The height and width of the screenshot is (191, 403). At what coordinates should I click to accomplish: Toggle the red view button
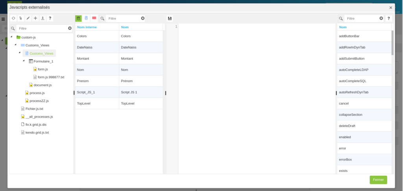click(x=94, y=18)
